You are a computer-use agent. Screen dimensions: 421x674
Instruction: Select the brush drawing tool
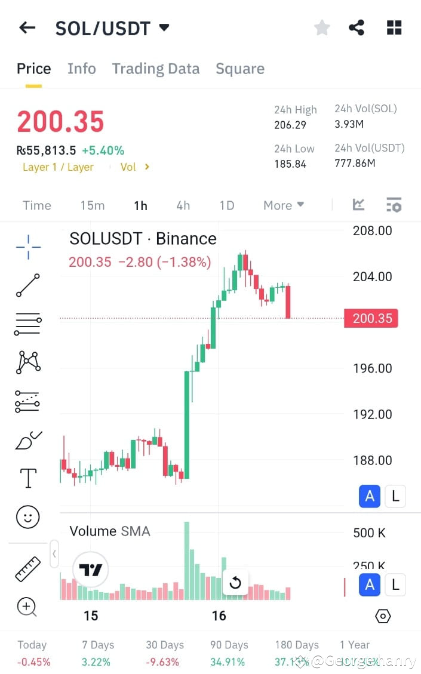[27, 439]
